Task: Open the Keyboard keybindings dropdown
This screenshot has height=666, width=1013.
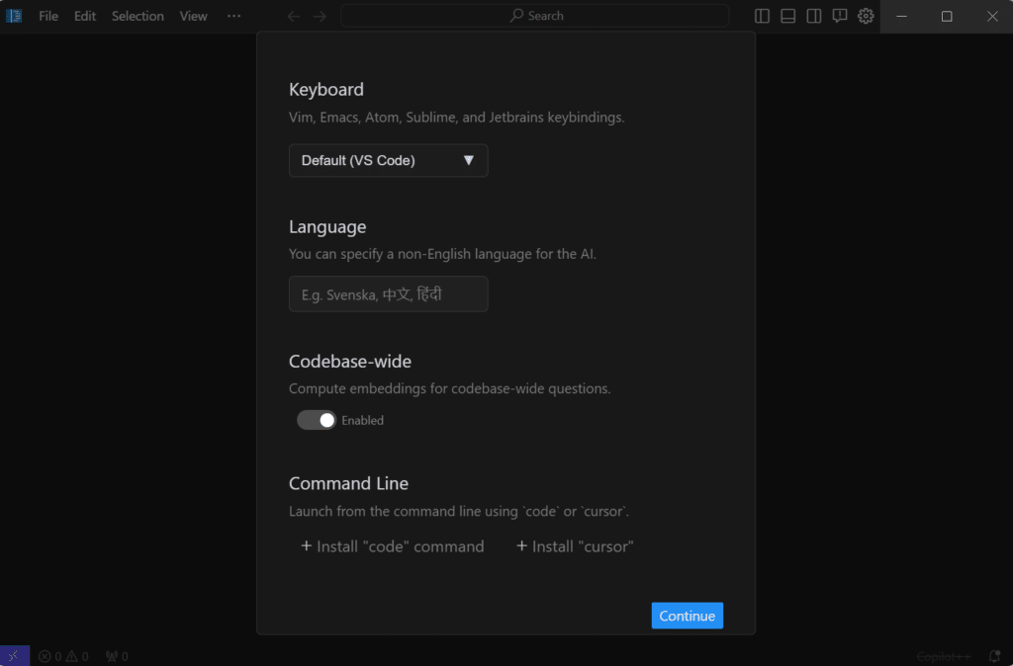Action: [x=388, y=160]
